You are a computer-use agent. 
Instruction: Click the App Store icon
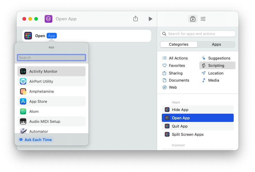[x=23, y=101]
